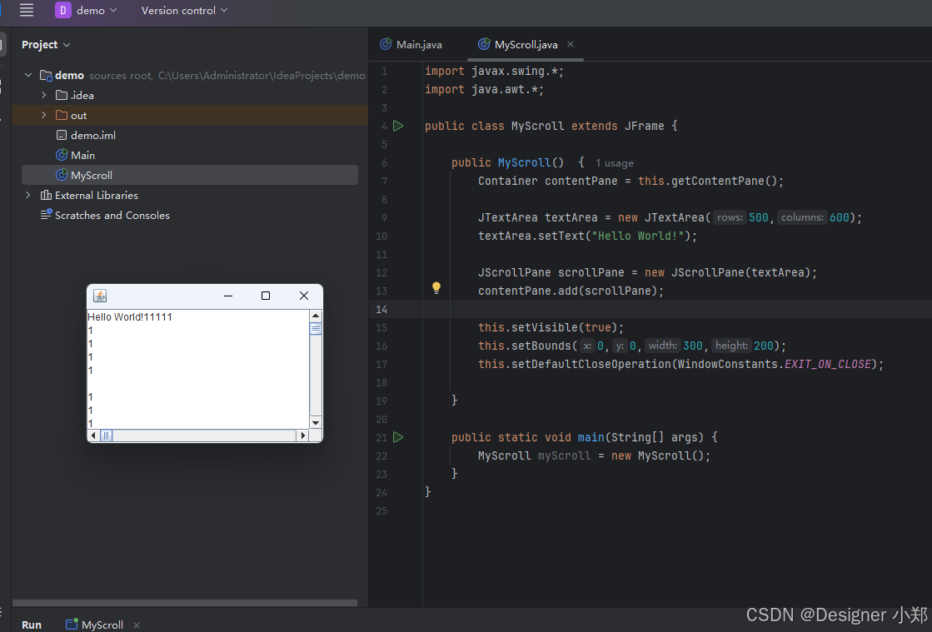Close the Java Swing window
The width and height of the screenshot is (932, 632).
304,296
